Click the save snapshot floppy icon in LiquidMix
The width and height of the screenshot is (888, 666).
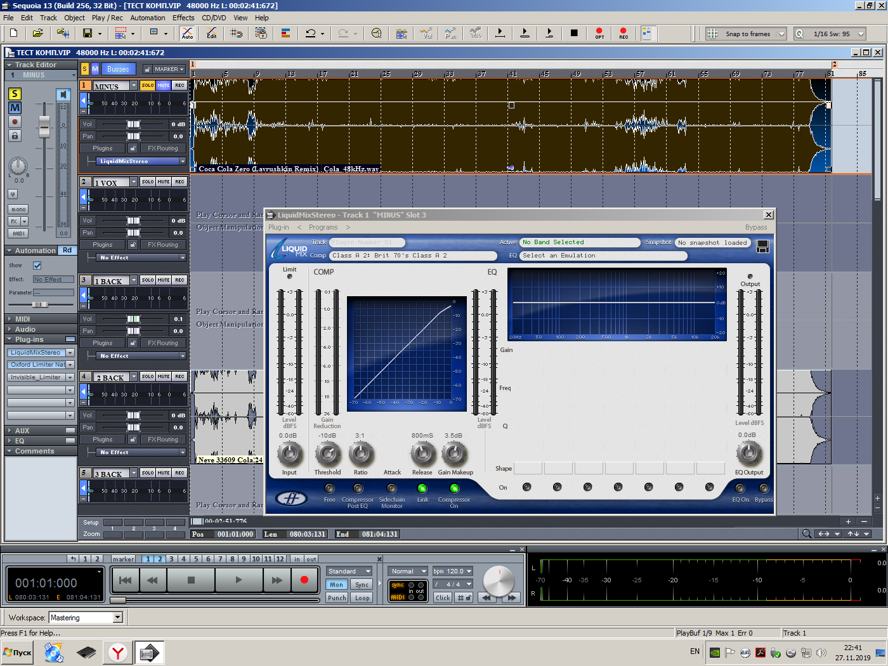763,246
